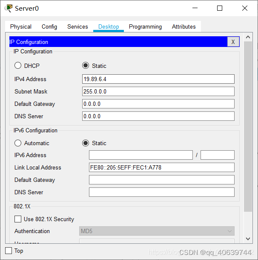The image size is (258, 260).
Task: Go to the Programming tab
Action: click(145, 26)
